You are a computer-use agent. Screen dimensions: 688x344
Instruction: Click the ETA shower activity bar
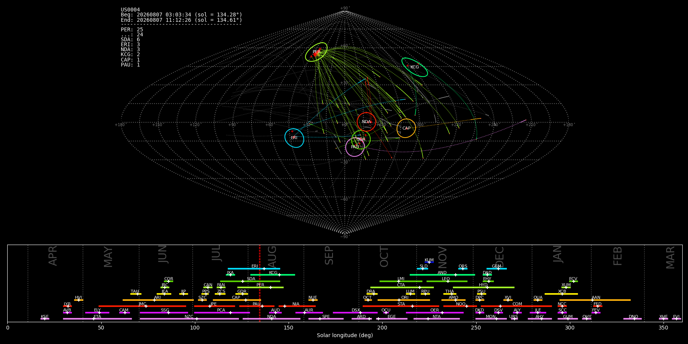point(97,319)
